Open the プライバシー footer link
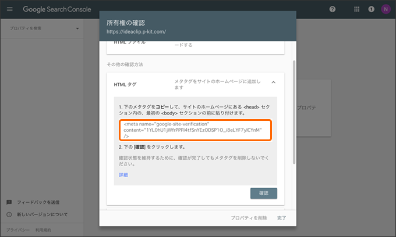396x237 pixels. tap(17, 230)
